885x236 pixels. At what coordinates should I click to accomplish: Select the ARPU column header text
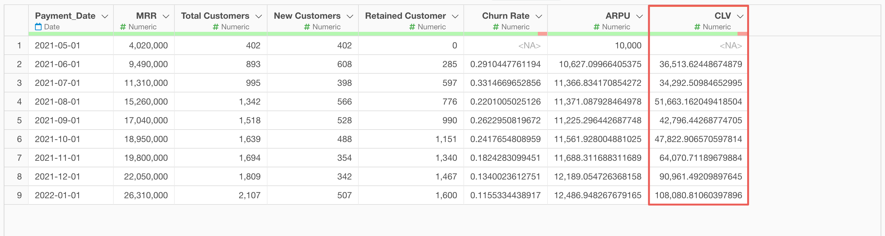tap(618, 16)
